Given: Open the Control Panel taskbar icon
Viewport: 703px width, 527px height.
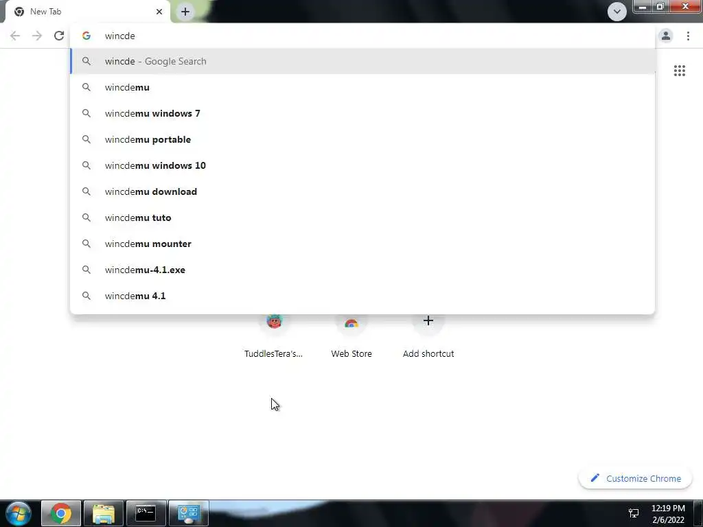Looking at the screenshot, I should [188, 513].
